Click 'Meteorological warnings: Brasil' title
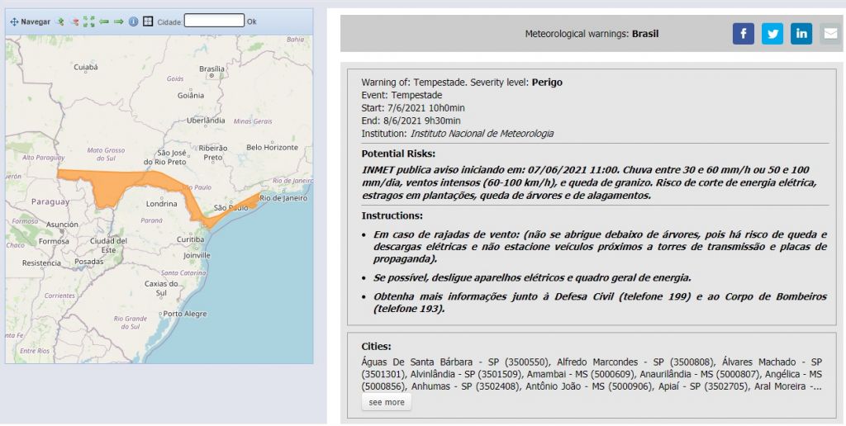The image size is (846, 426). click(x=592, y=34)
